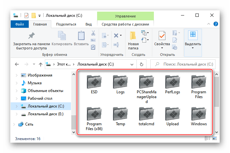Expand the Локальный диск (E:) node
230x153 pixels.
coord(16,114)
